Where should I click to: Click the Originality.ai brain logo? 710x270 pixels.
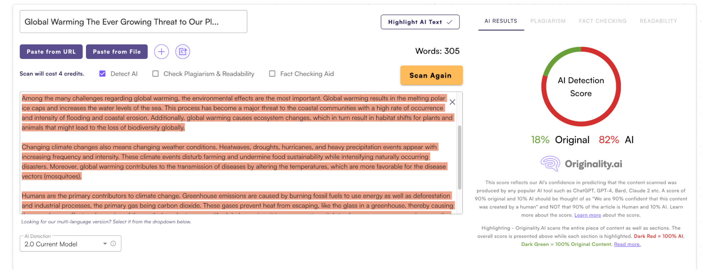click(x=550, y=164)
